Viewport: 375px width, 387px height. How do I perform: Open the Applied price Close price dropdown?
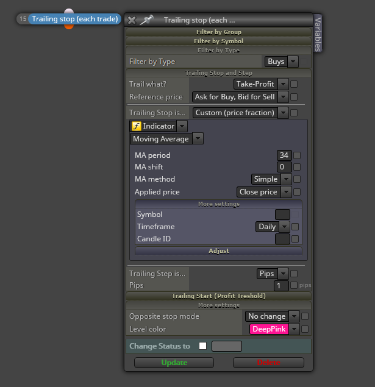click(264, 192)
